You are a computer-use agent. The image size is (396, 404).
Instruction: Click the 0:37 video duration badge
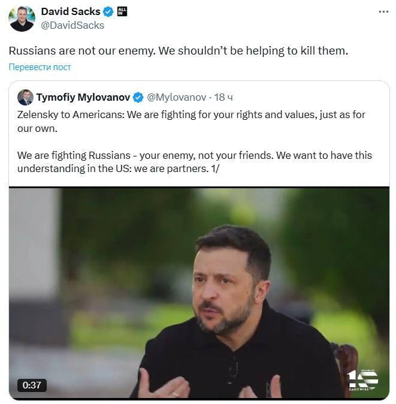tap(32, 385)
